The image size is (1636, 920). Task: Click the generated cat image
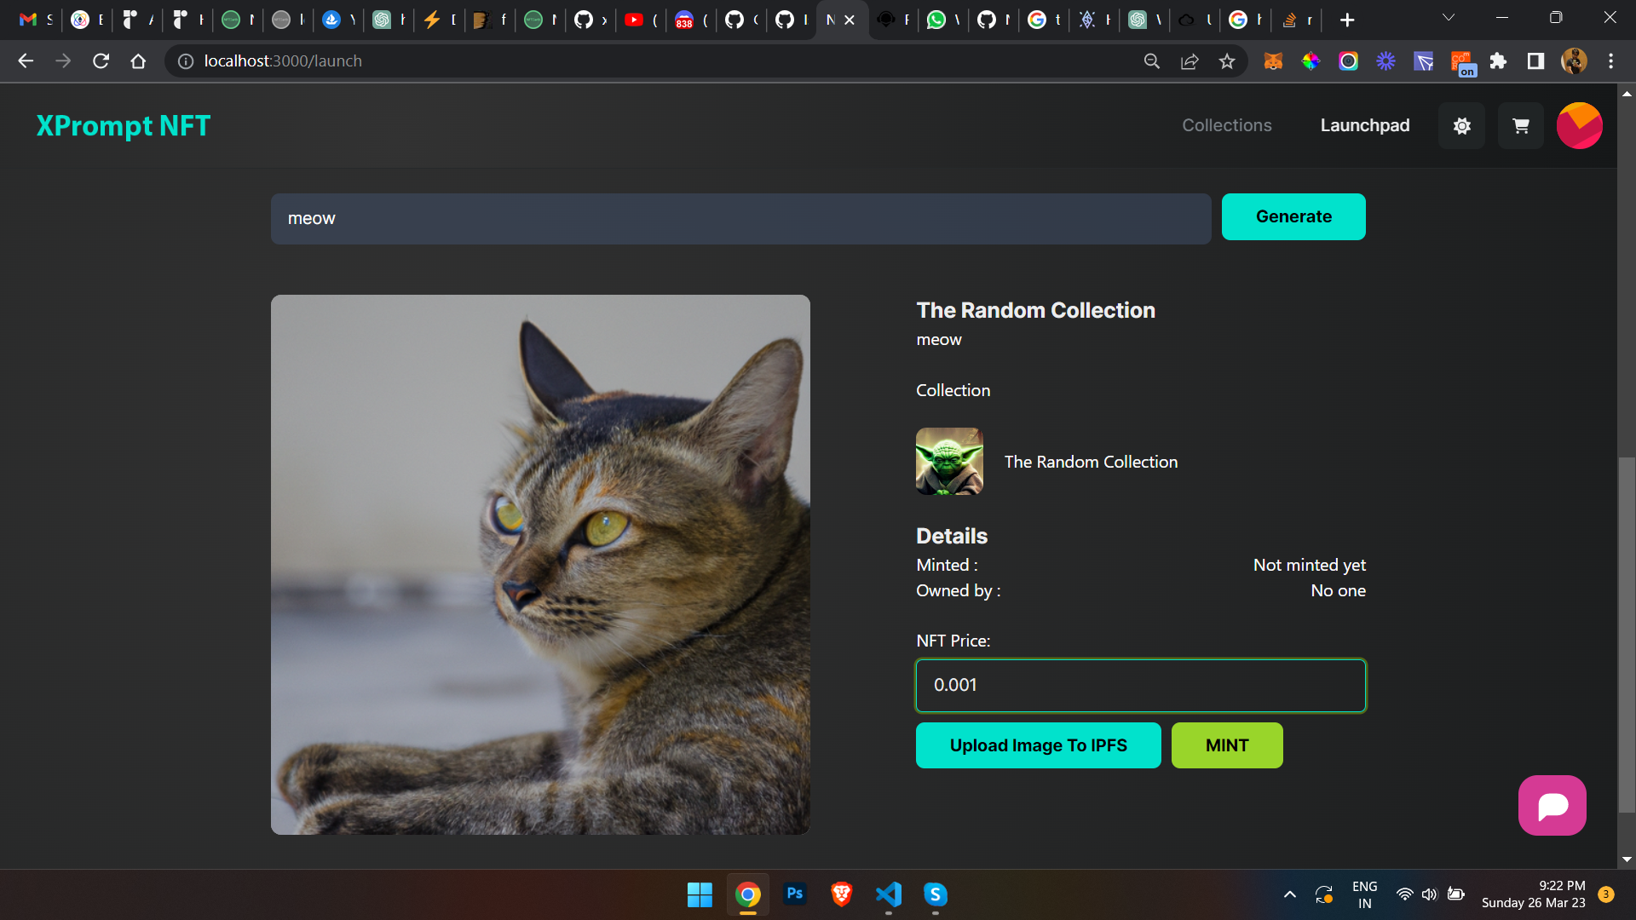tap(540, 564)
